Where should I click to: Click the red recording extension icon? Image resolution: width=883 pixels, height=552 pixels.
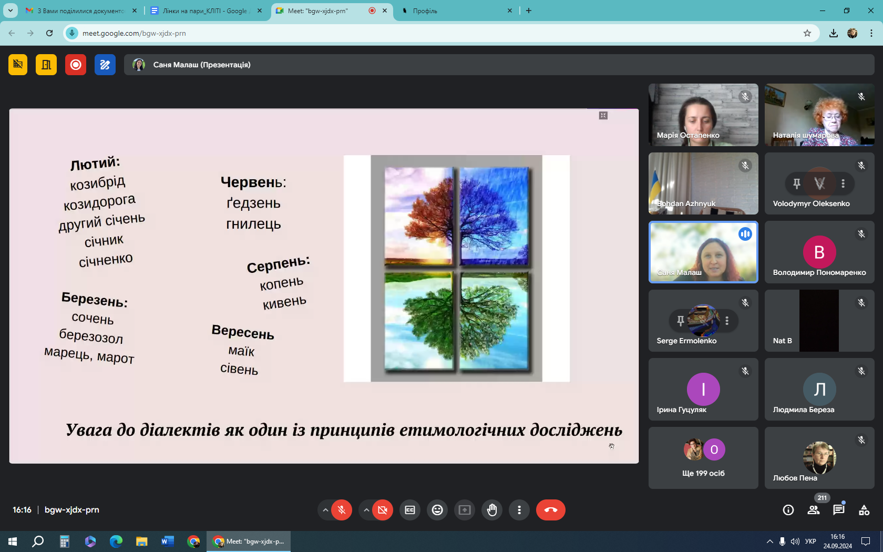76,65
